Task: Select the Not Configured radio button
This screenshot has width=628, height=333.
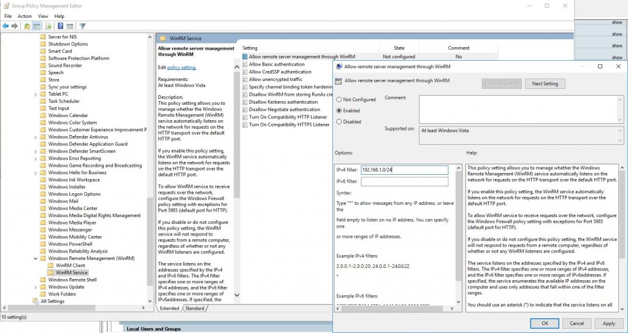Action: pyautogui.click(x=339, y=99)
